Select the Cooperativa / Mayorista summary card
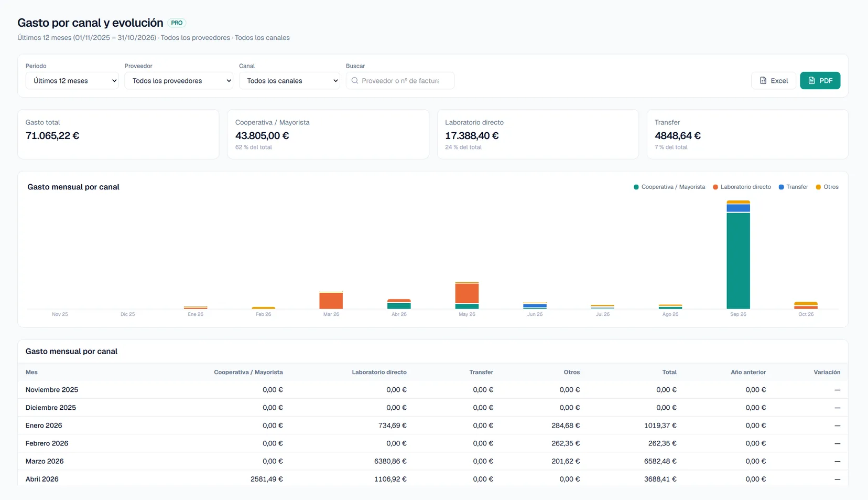This screenshot has width=868, height=500. click(x=328, y=134)
